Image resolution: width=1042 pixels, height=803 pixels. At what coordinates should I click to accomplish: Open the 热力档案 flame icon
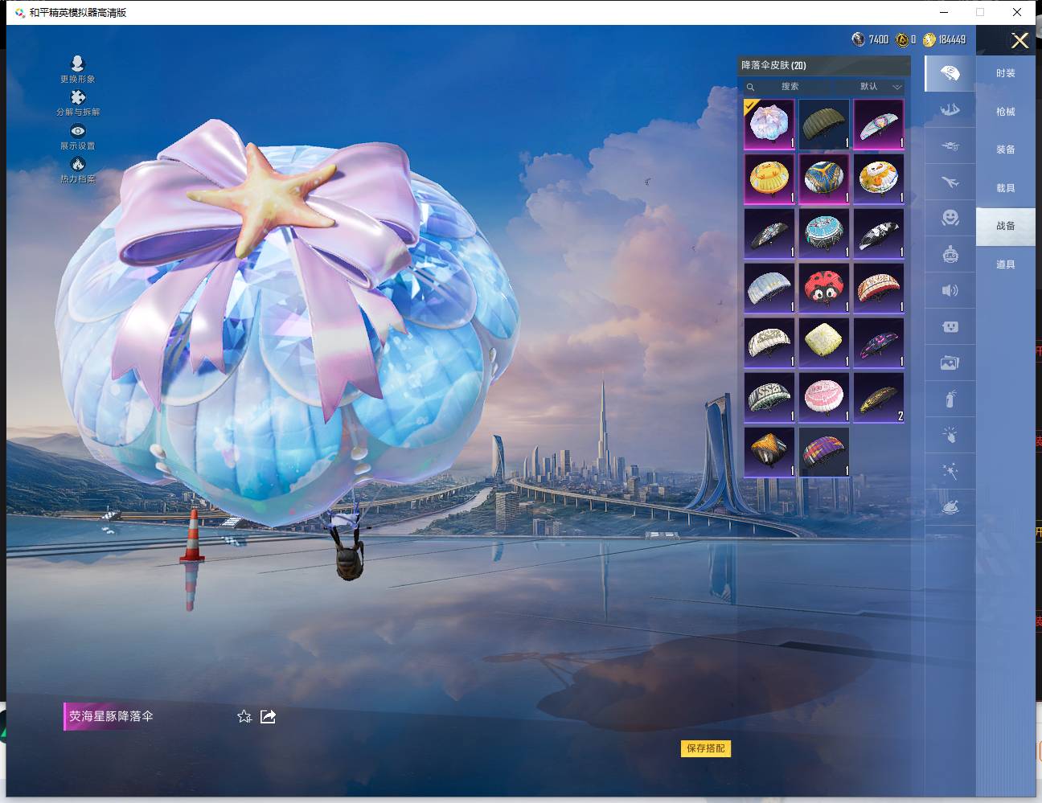[78, 165]
